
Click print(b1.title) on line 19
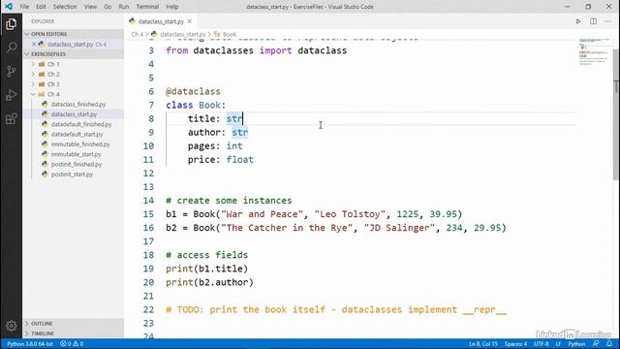point(206,270)
